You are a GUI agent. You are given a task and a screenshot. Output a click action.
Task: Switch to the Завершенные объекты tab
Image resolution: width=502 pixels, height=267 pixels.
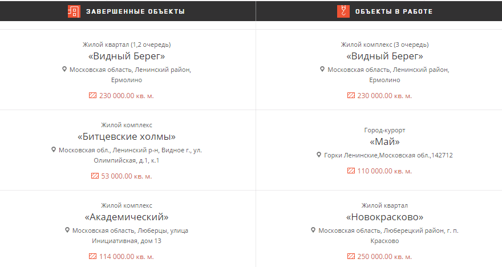coord(128,11)
